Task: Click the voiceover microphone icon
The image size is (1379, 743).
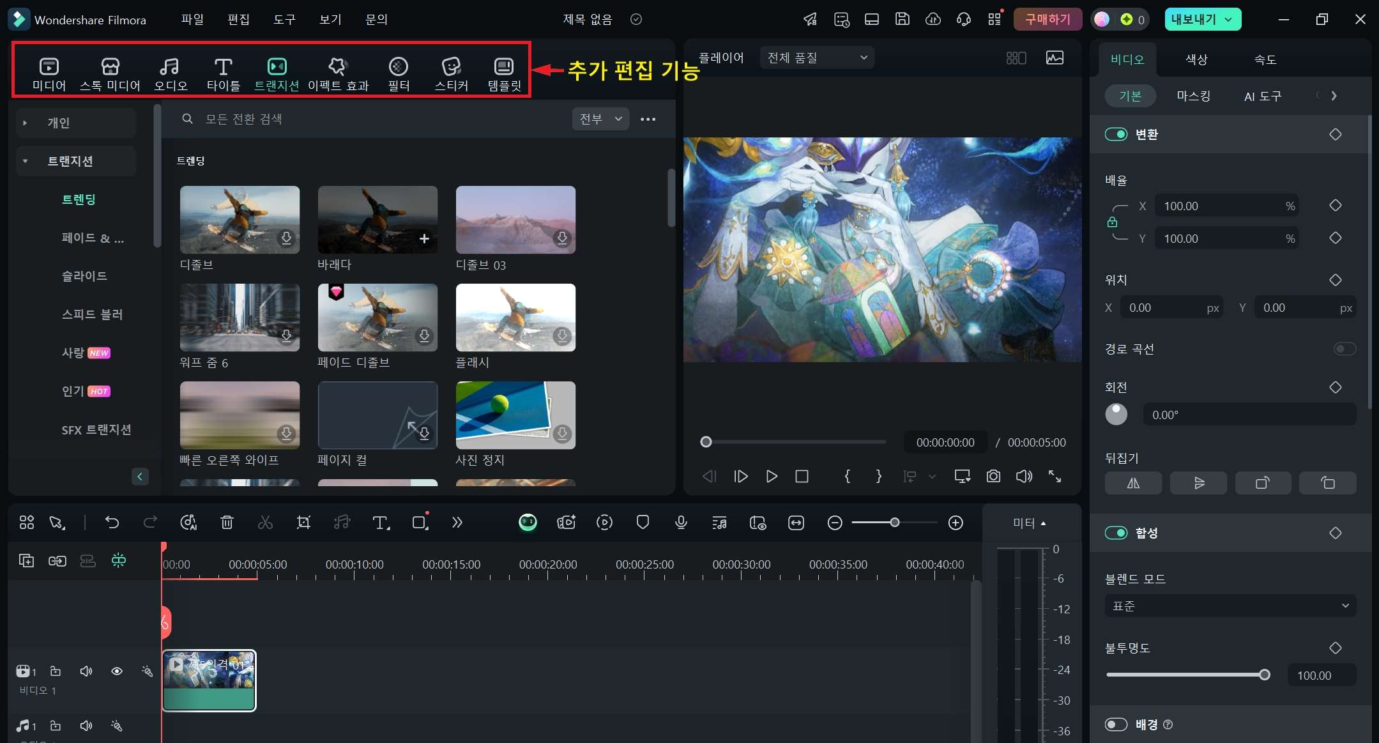Action: click(681, 523)
